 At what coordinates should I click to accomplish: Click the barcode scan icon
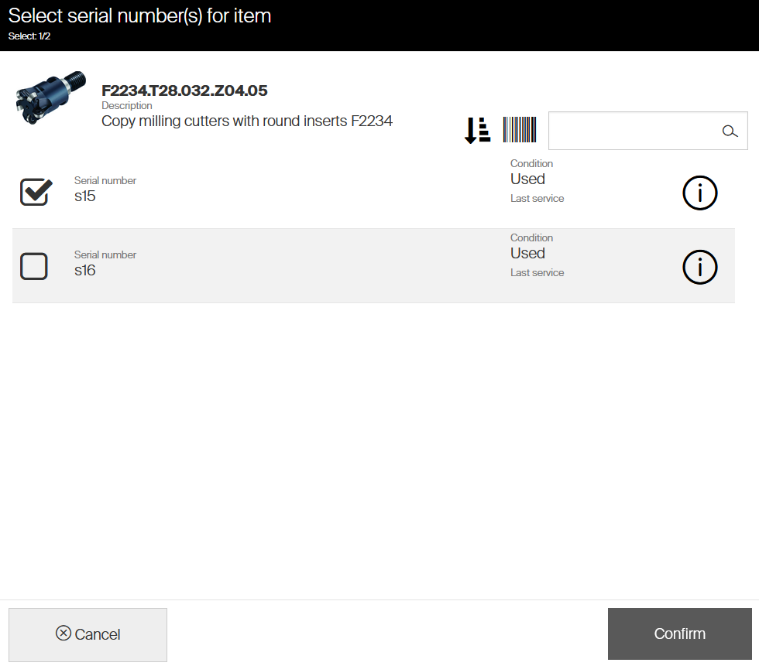tap(519, 130)
